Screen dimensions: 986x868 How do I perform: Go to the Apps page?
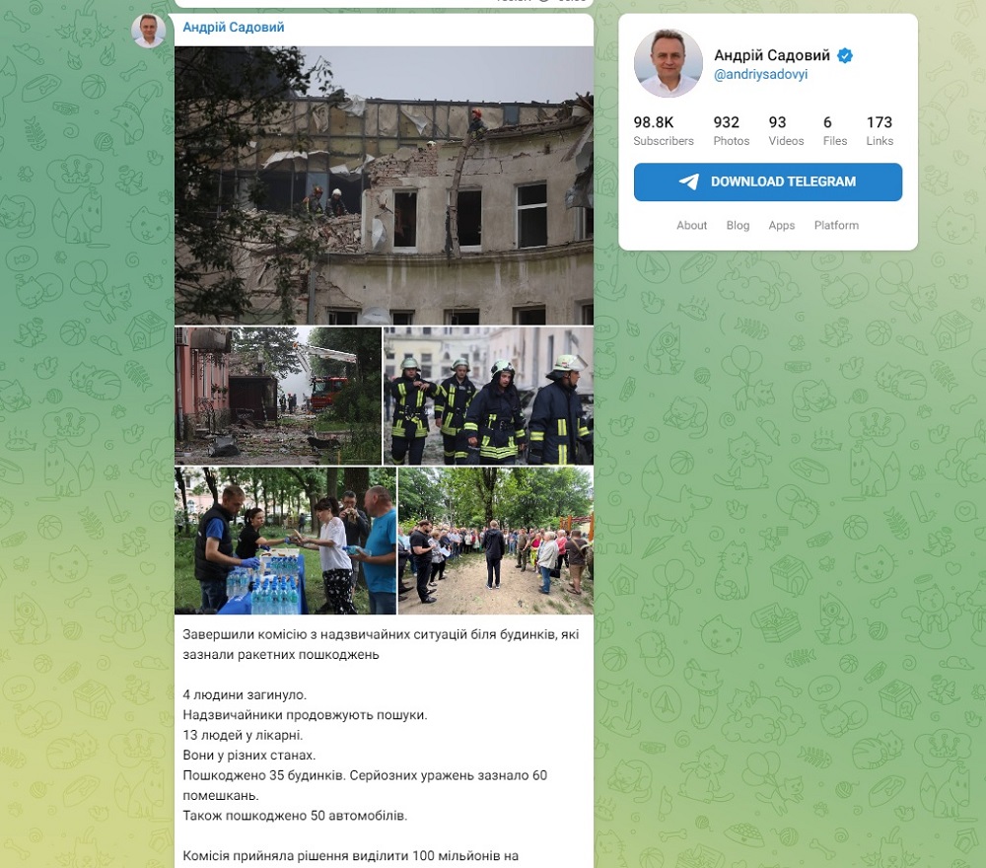(782, 225)
